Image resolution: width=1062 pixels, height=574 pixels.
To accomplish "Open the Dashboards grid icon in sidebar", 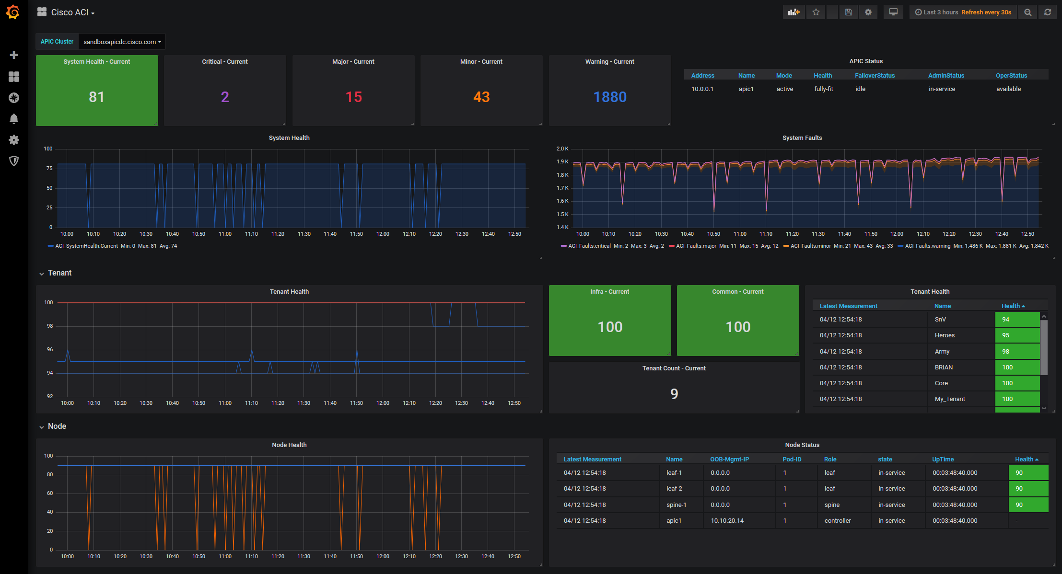I will click(x=14, y=77).
